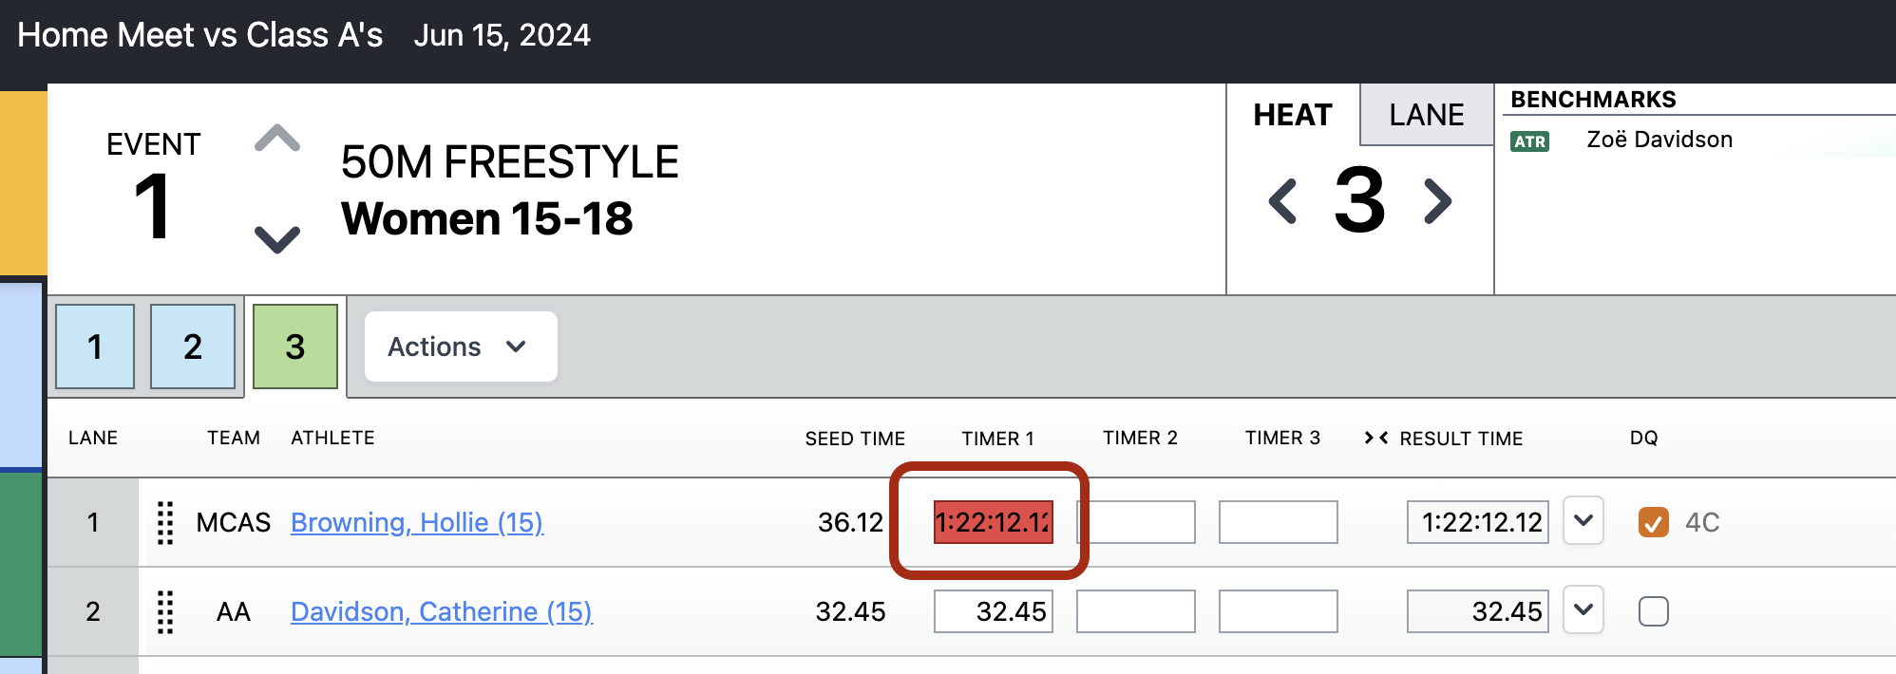Click the red Timer 1 field for lane 1
The height and width of the screenshot is (674, 1896).
click(994, 522)
